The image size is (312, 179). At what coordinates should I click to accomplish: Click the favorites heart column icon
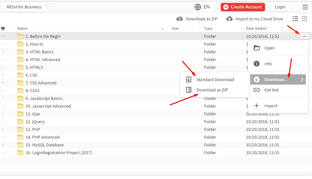(3, 28)
